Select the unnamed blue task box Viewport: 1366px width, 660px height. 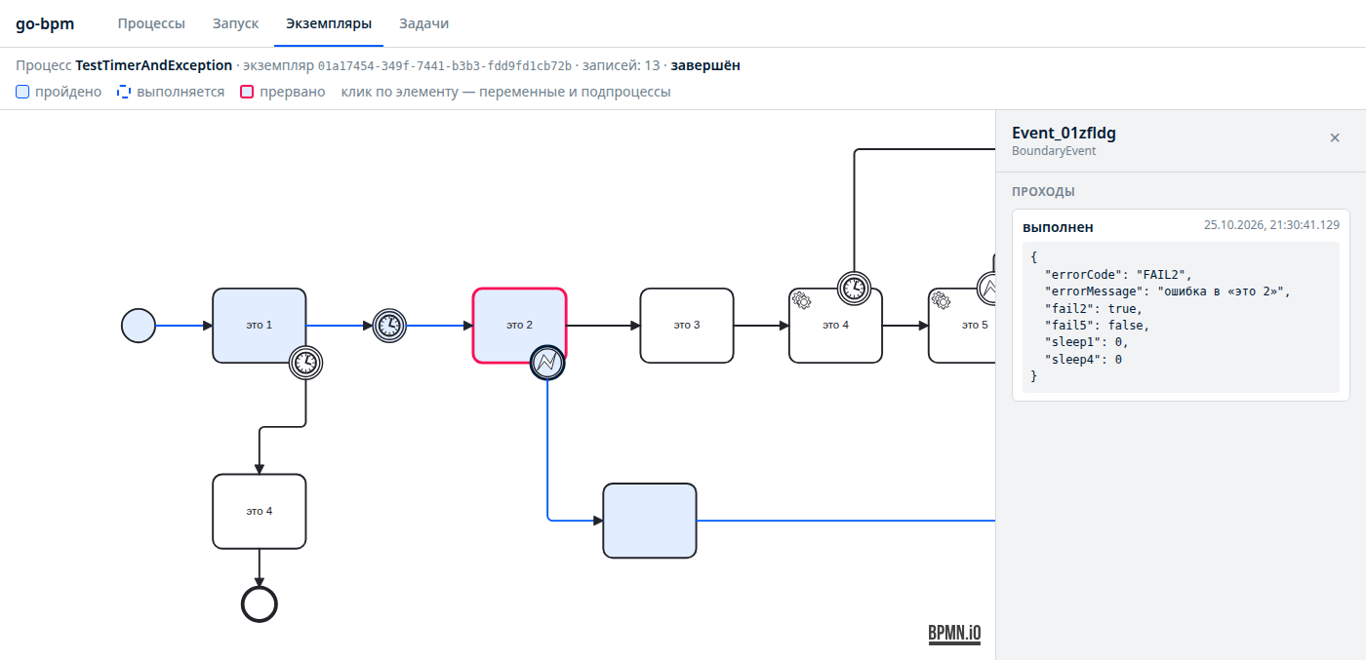(x=650, y=521)
